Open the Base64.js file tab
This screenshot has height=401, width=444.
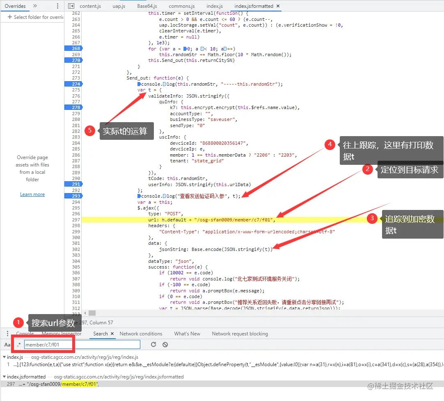click(147, 6)
